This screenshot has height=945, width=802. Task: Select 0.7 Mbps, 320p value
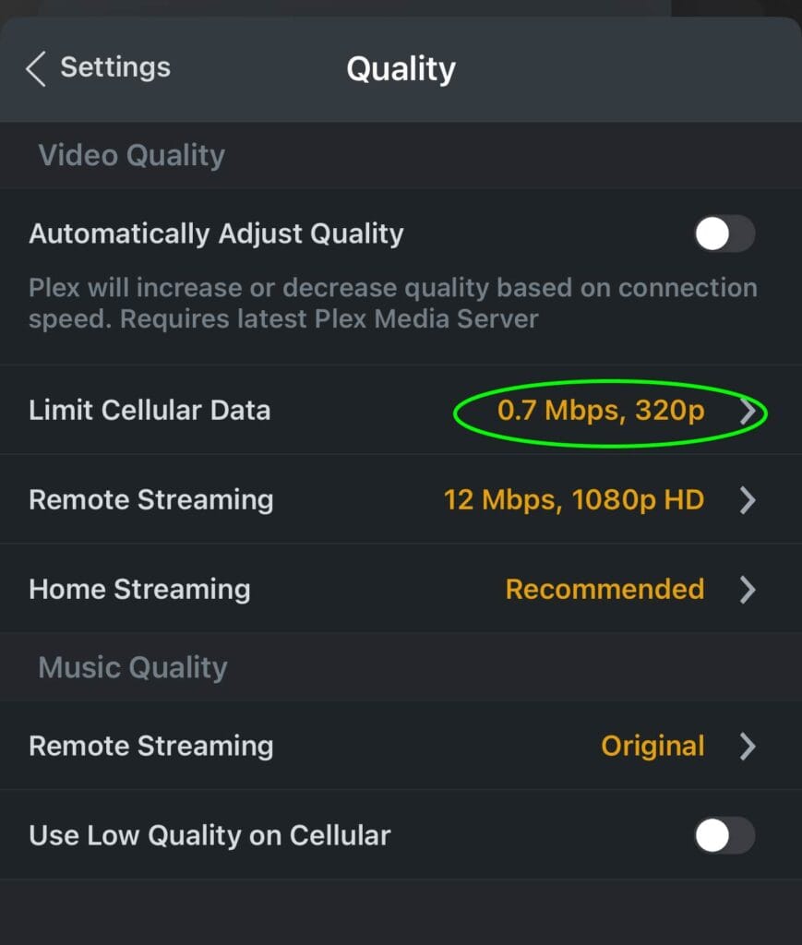tap(601, 411)
